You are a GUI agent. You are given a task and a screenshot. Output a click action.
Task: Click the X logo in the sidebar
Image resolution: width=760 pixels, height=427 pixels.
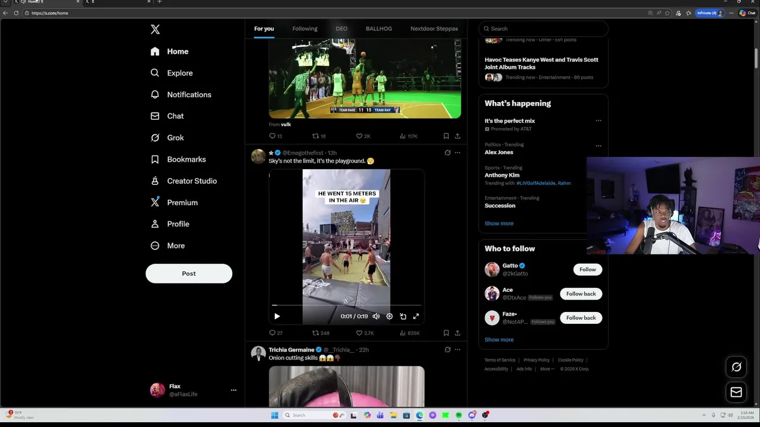(155, 29)
